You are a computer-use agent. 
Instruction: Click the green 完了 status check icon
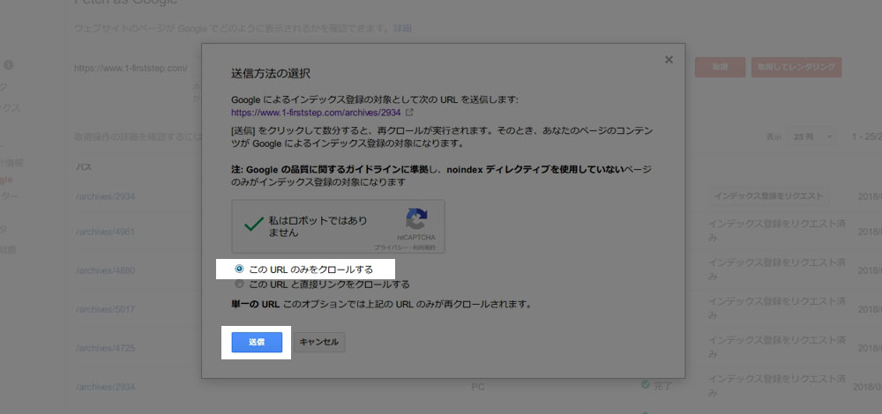coord(646,385)
